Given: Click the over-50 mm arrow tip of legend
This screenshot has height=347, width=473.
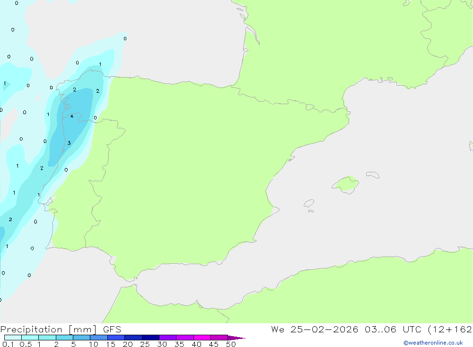Looking at the screenshot, I should pos(236,338).
